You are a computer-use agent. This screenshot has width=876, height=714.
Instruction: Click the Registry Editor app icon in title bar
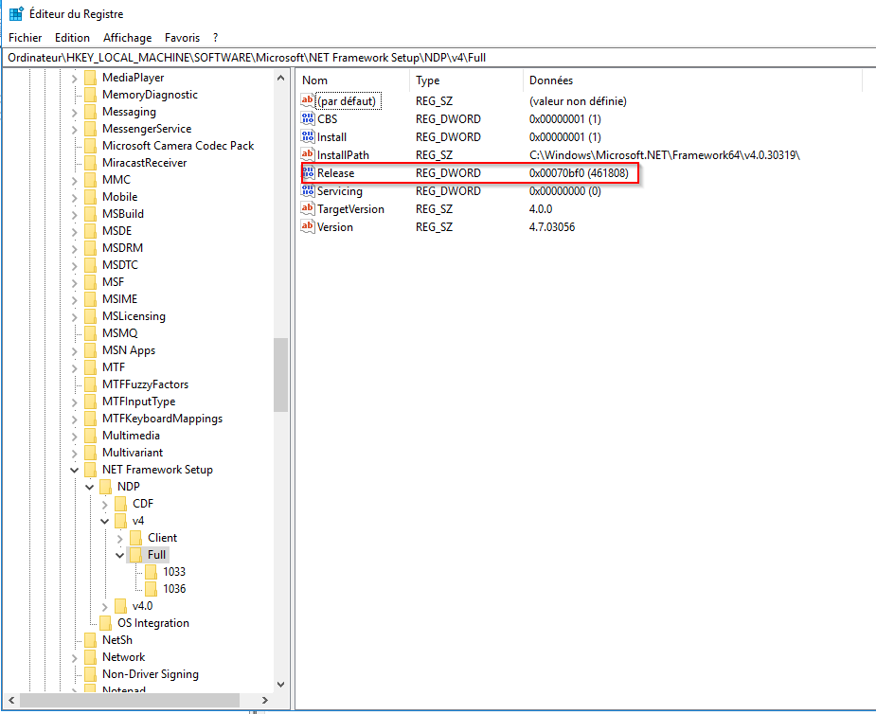[16, 13]
